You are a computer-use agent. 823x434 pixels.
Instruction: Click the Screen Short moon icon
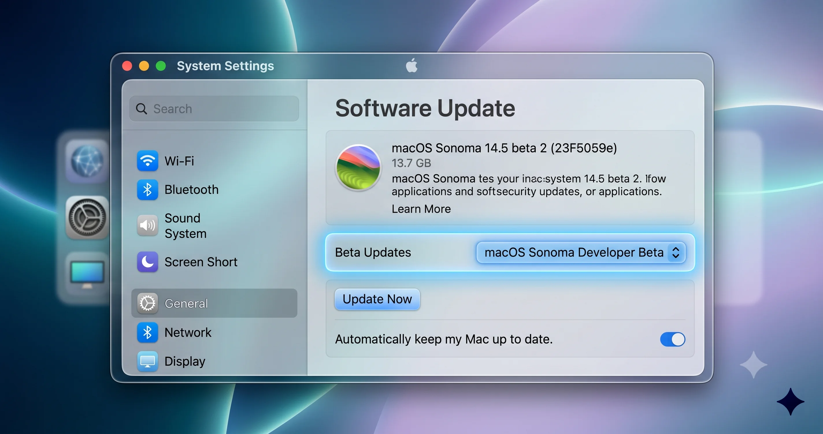pyautogui.click(x=147, y=262)
